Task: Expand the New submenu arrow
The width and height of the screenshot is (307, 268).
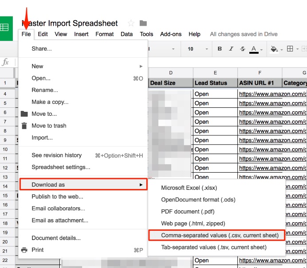Action: 141,67
